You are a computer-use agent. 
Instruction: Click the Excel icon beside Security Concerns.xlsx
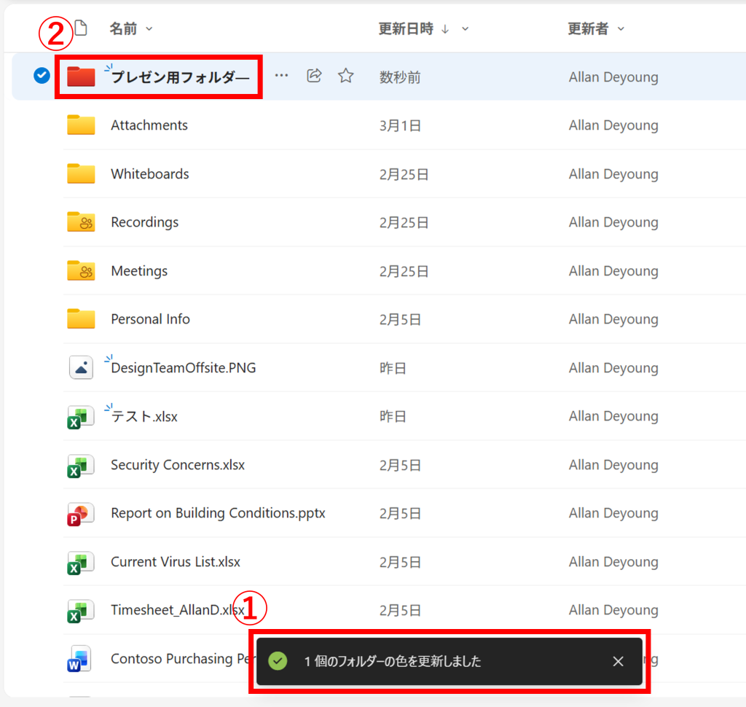point(81,465)
